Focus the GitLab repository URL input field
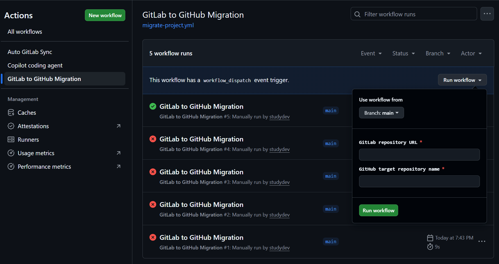Image resolution: width=499 pixels, height=264 pixels. click(x=419, y=155)
